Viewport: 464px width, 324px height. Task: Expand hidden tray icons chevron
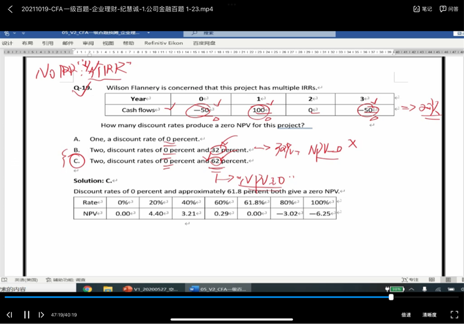411,289
